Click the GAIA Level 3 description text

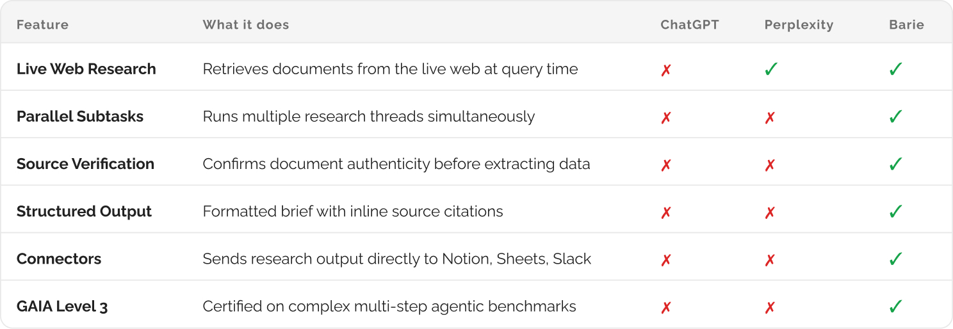pyautogui.click(x=389, y=307)
